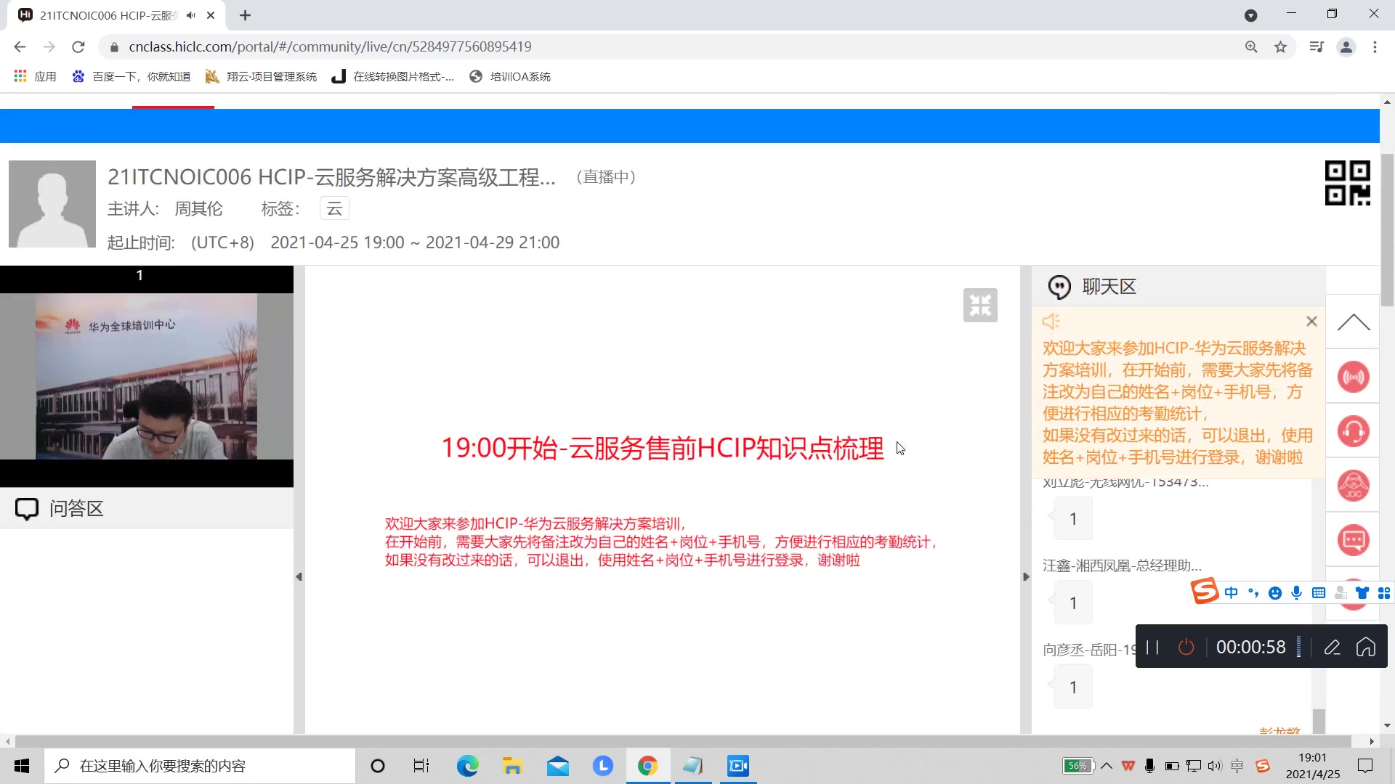Image resolution: width=1395 pixels, height=784 pixels.
Task: Collapse the right sidebar with up chevron
Action: [1354, 322]
